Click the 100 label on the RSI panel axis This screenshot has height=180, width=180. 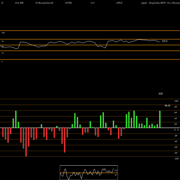[x=3, y=33]
